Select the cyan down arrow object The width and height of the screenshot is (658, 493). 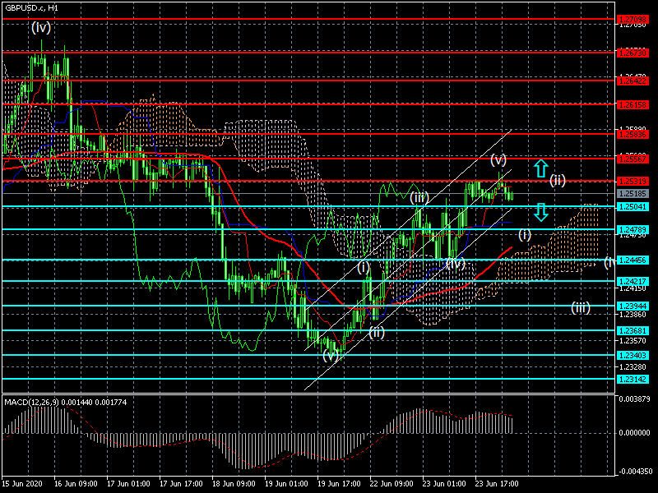541,212
